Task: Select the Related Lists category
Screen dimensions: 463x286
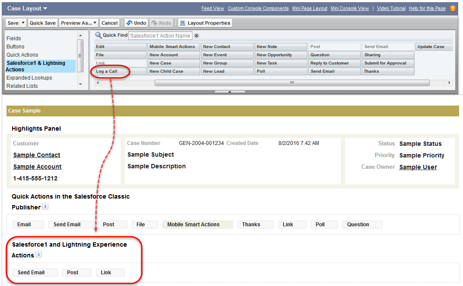Action: 22,86
